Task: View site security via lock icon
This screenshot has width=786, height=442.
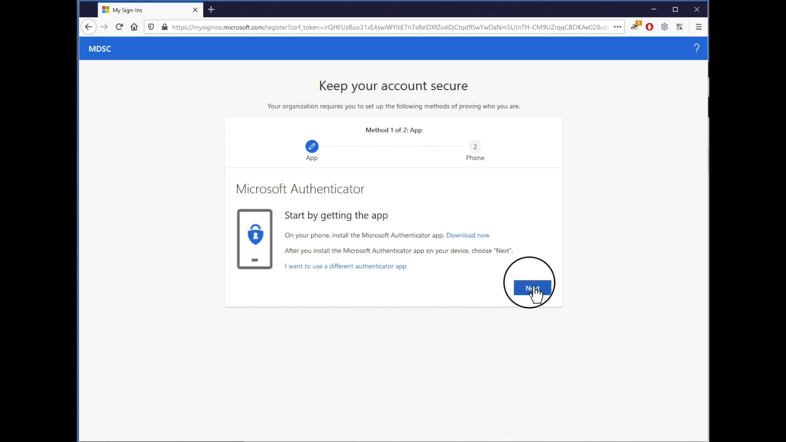Action: point(165,27)
